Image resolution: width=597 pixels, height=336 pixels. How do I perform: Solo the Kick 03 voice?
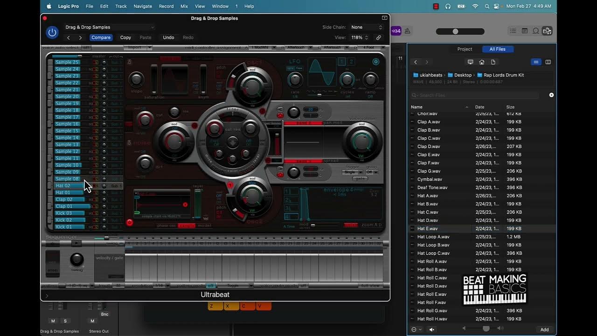pyautogui.click(x=97, y=213)
